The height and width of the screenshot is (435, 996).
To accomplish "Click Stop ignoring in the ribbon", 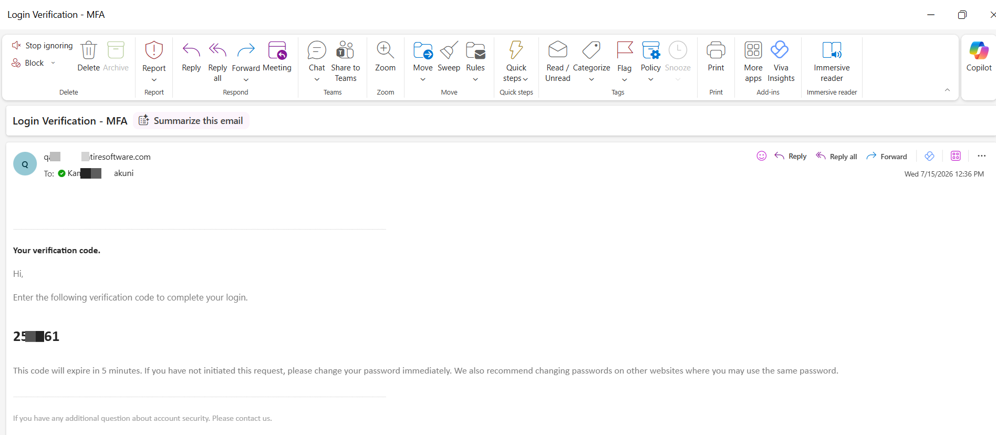I will [42, 46].
